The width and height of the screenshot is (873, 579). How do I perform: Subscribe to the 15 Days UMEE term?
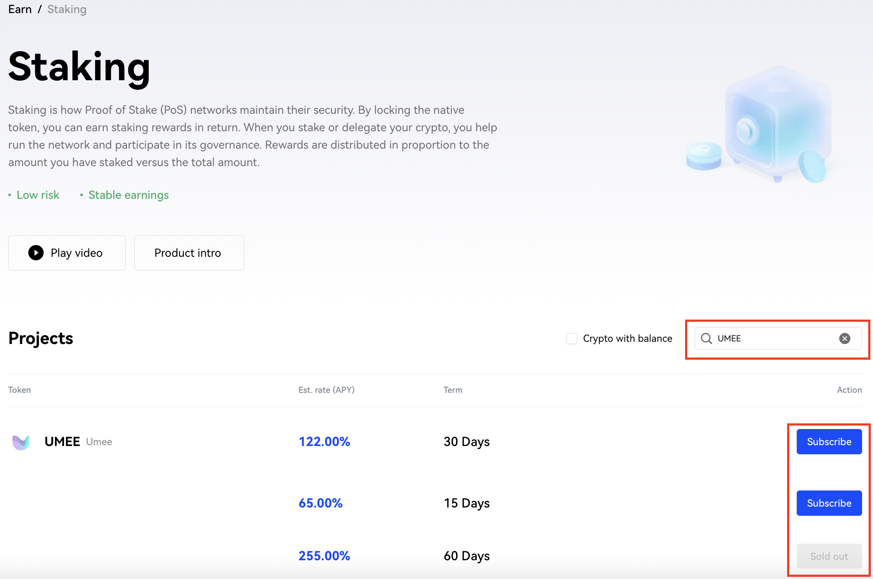click(x=829, y=503)
